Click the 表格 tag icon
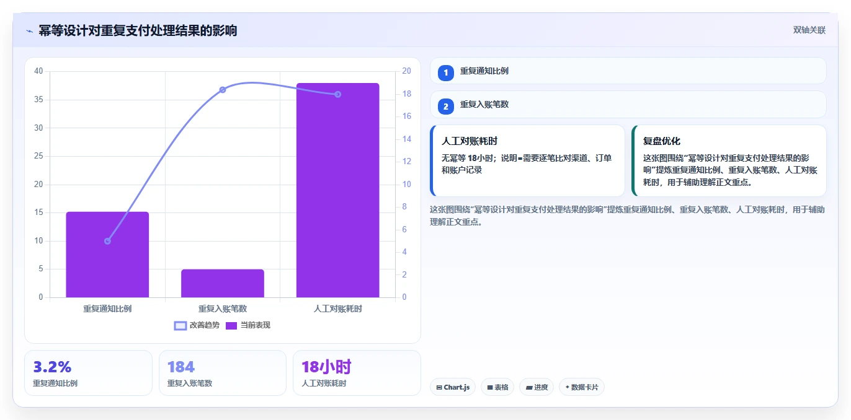851x420 pixels. [490, 387]
